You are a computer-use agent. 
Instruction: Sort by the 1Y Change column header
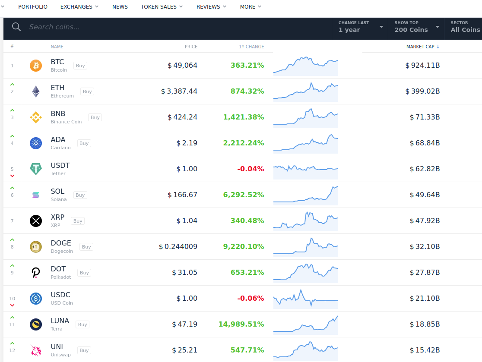(251, 47)
